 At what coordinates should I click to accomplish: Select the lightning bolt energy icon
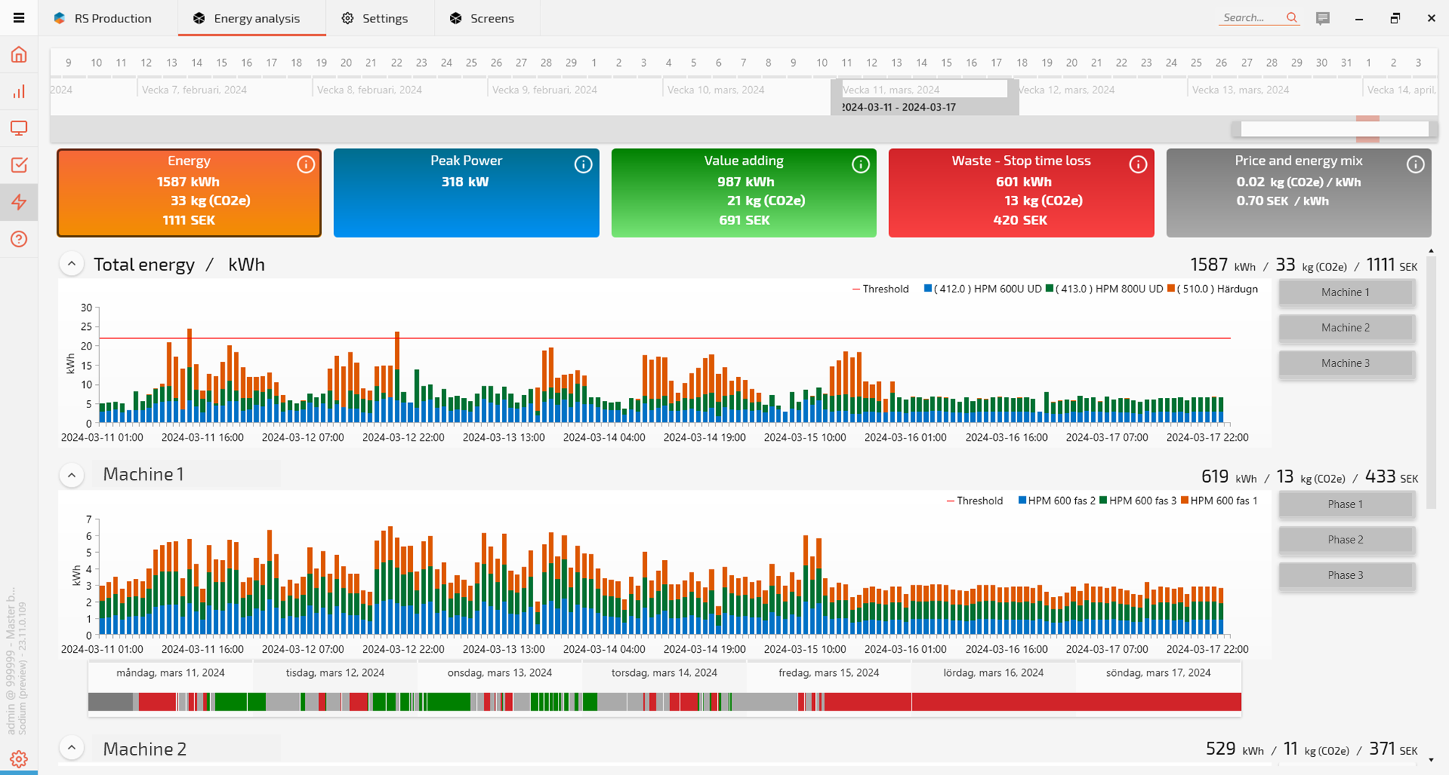click(x=19, y=202)
